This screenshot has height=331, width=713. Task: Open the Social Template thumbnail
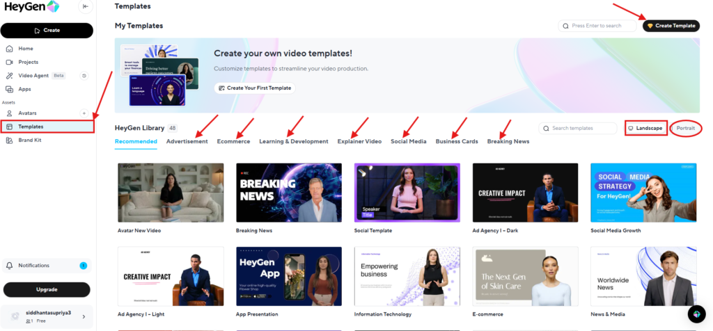coord(407,193)
